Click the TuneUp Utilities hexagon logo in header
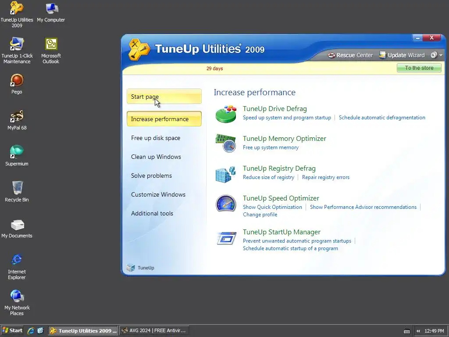The height and width of the screenshot is (337, 449). tap(139, 49)
